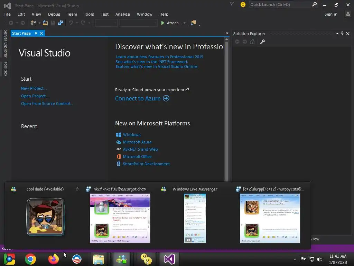Click the Quick Launch search magnifier
Image resolution: width=354 pixels, height=266 pixels.
pos(314,5)
